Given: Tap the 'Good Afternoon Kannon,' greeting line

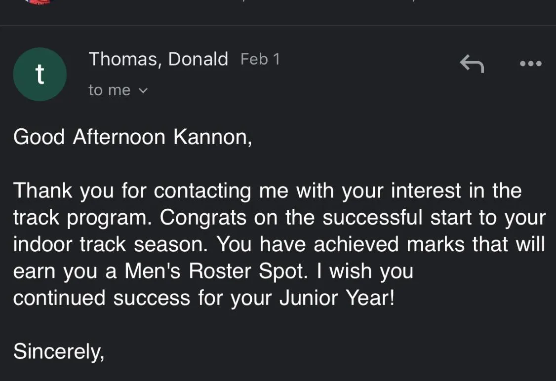Looking at the screenshot, I should coord(133,137).
